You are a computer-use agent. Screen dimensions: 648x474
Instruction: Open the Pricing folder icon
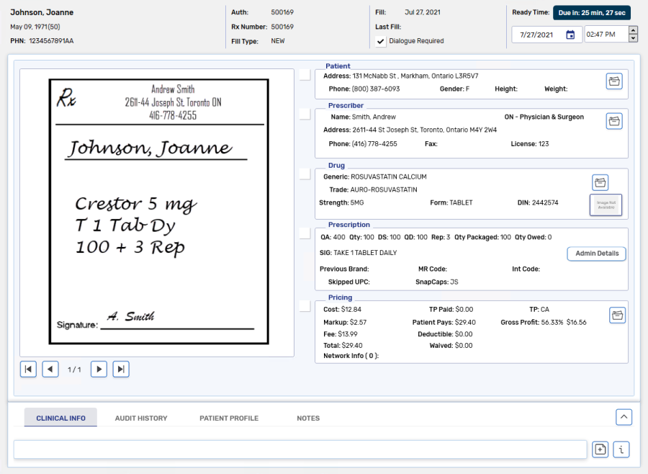click(x=617, y=315)
